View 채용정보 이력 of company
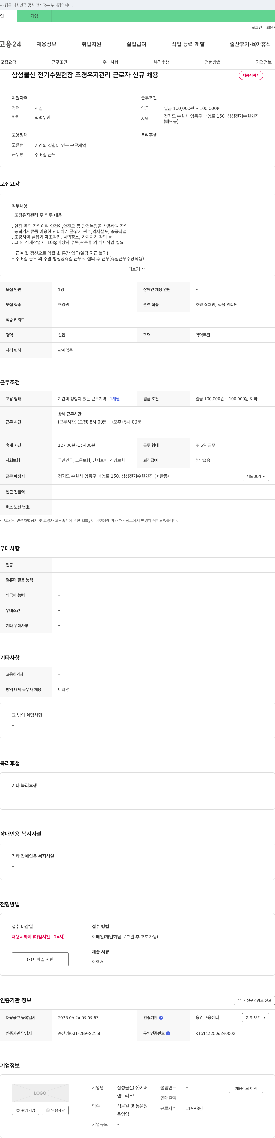The width and height of the screenshot is (275, 1138). pos(246,1088)
